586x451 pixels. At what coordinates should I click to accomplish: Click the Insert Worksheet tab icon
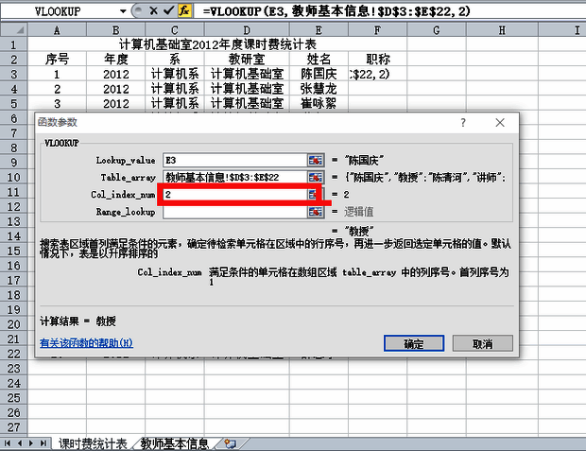click(x=227, y=442)
